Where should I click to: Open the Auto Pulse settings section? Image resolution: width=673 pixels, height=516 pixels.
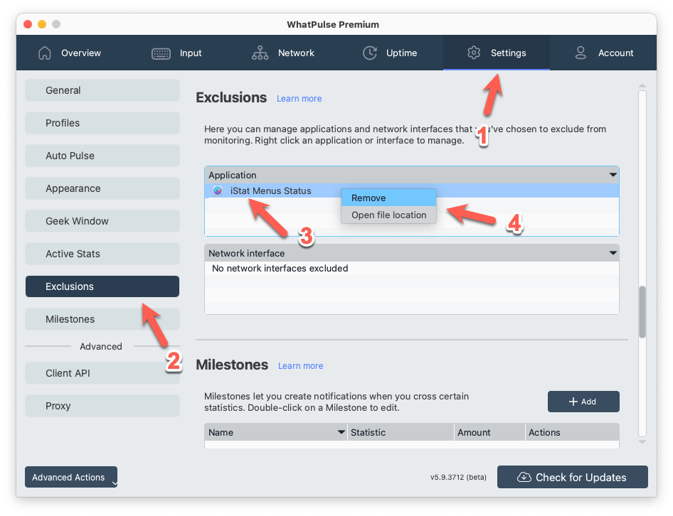pyautogui.click(x=102, y=156)
